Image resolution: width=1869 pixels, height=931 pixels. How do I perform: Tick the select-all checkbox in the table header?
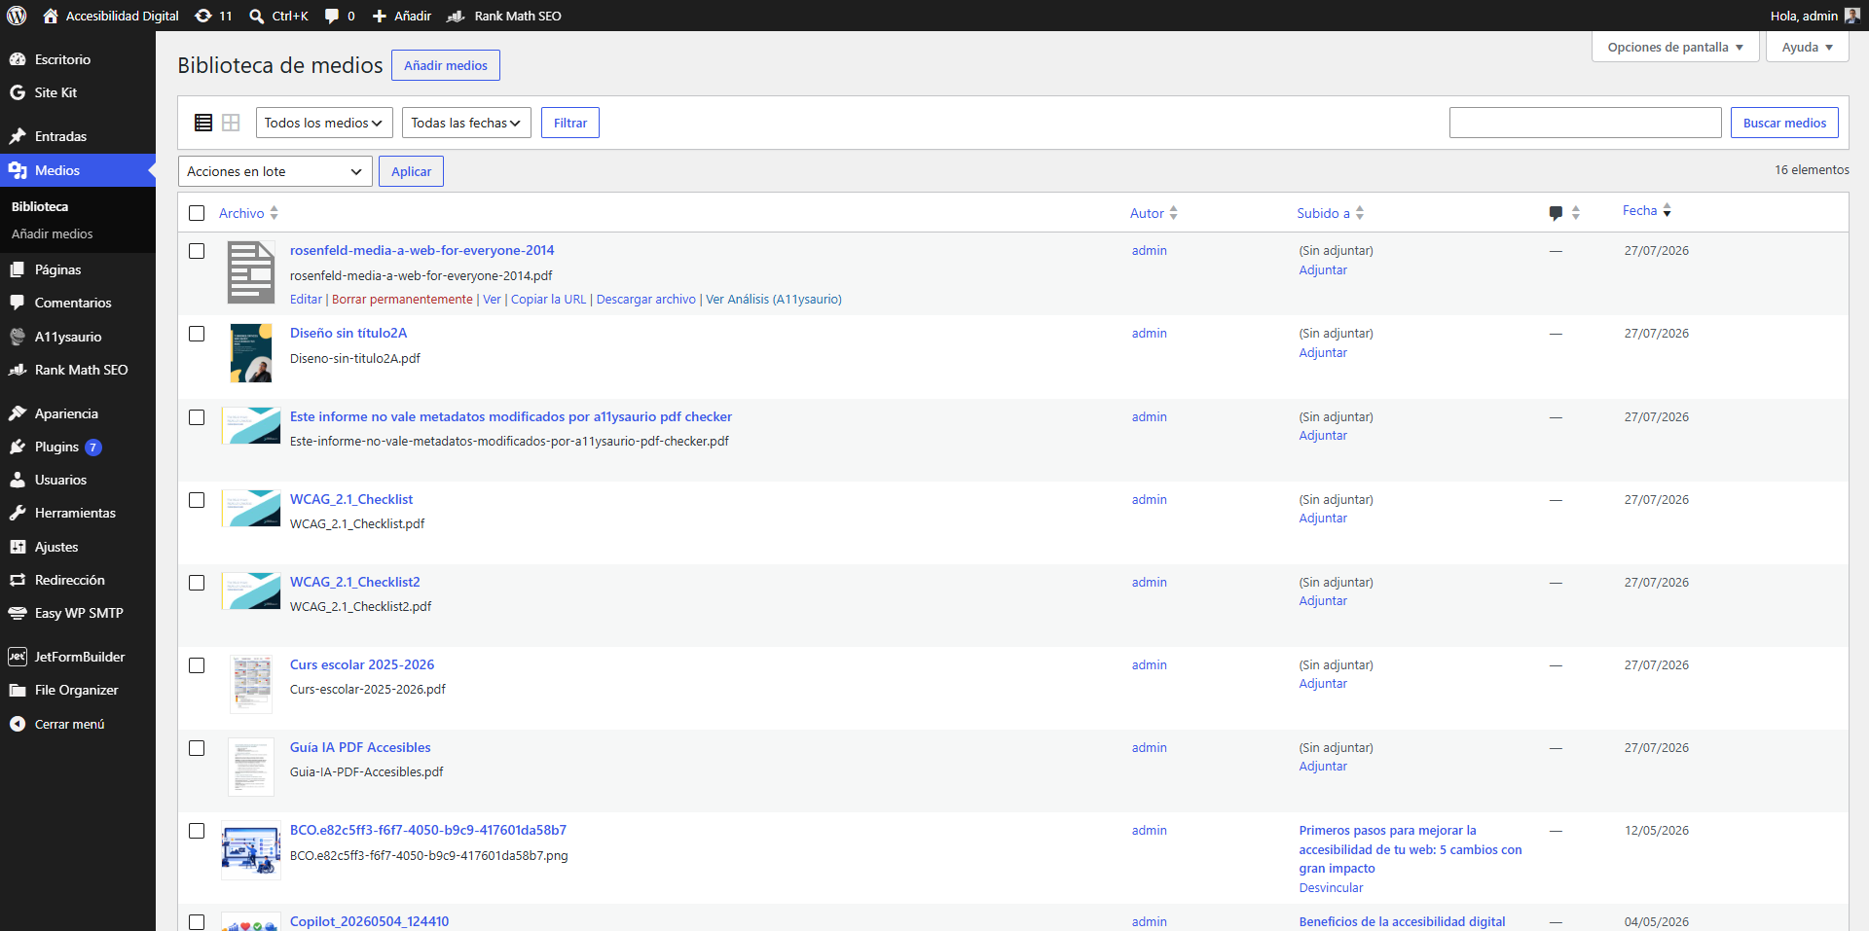tap(197, 213)
